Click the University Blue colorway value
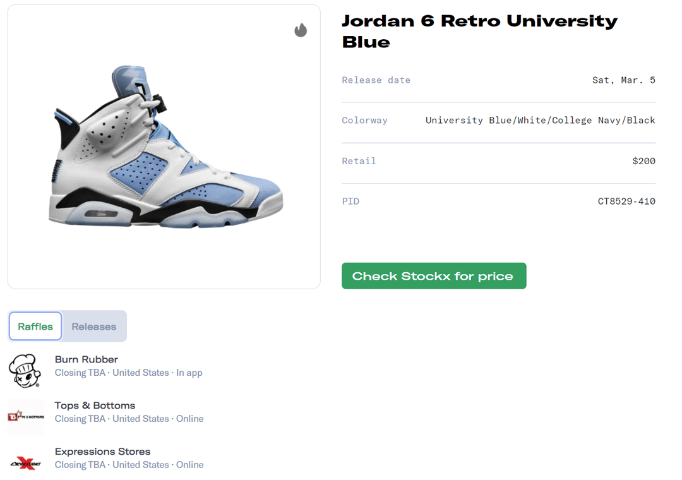Image resolution: width=682 pixels, height=480 pixels. point(540,121)
